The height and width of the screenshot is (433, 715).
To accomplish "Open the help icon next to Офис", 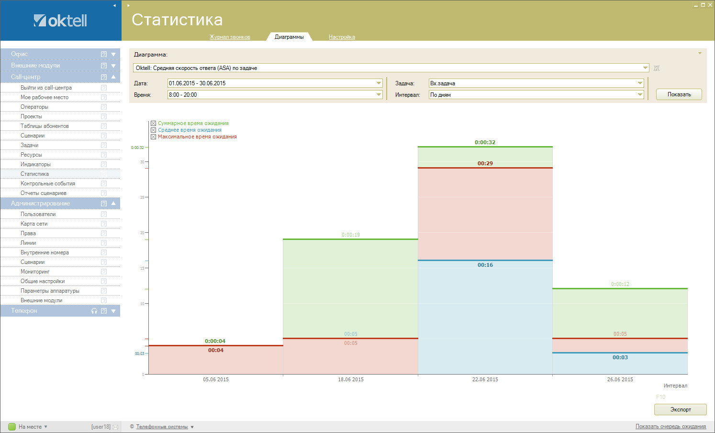I will click(x=104, y=54).
